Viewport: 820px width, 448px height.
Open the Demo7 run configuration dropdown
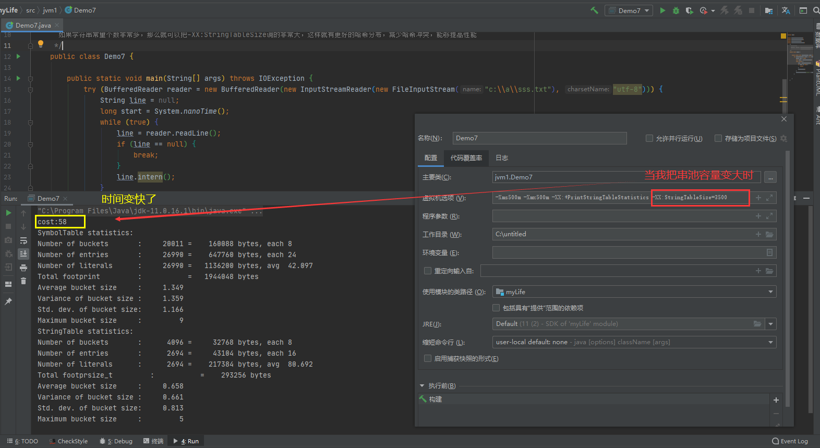coord(629,10)
